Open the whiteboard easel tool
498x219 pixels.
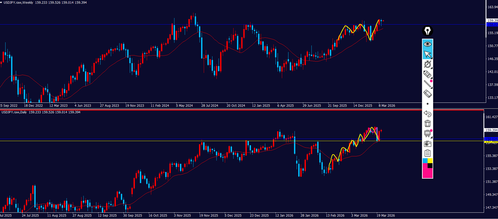[x=427, y=133]
